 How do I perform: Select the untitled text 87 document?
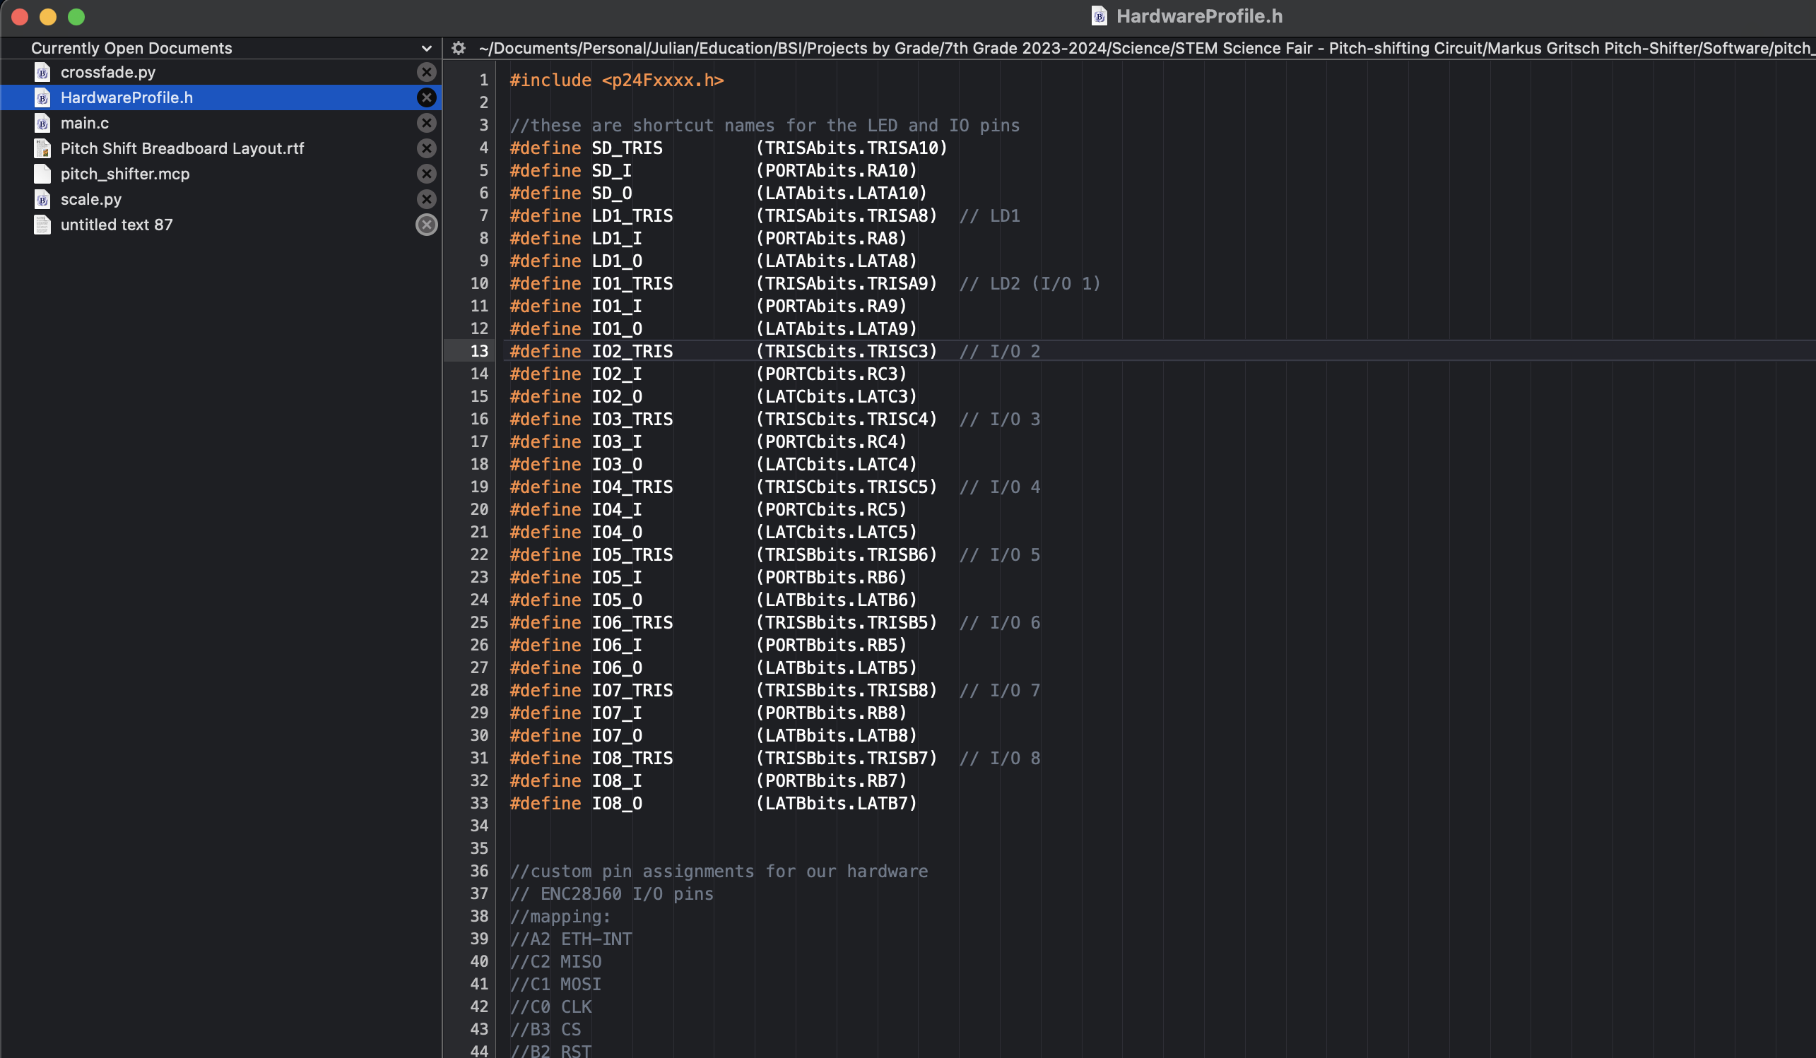pos(116,225)
